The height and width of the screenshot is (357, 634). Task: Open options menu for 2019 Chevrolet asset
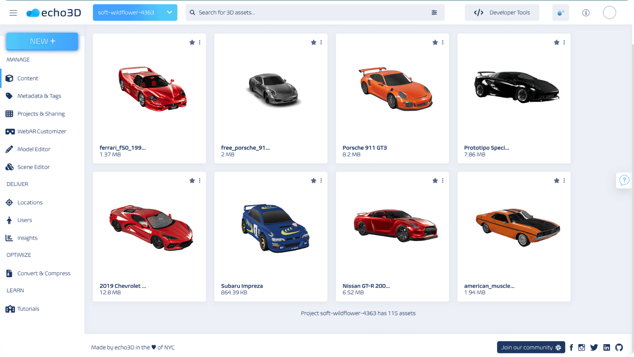[x=199, y=180]
